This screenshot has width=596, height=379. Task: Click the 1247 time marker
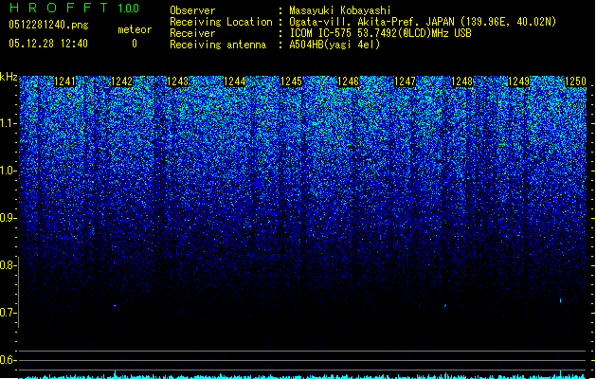click(x=406, y=81)
